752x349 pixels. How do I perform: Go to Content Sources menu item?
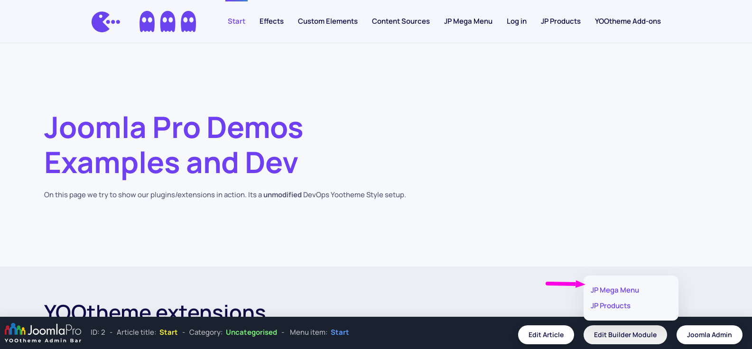401,21
